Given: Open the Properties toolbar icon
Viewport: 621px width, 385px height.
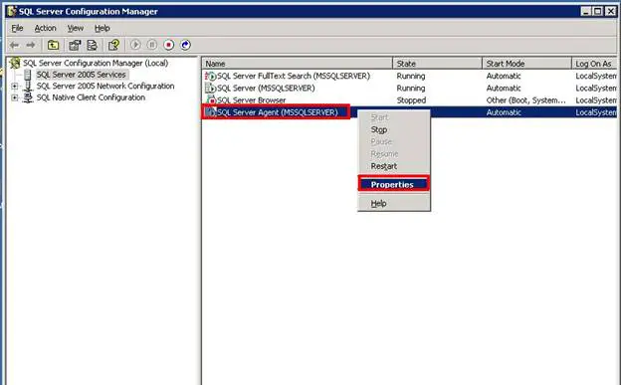Looking at the screenshot, I should click(x=75, y=45).
